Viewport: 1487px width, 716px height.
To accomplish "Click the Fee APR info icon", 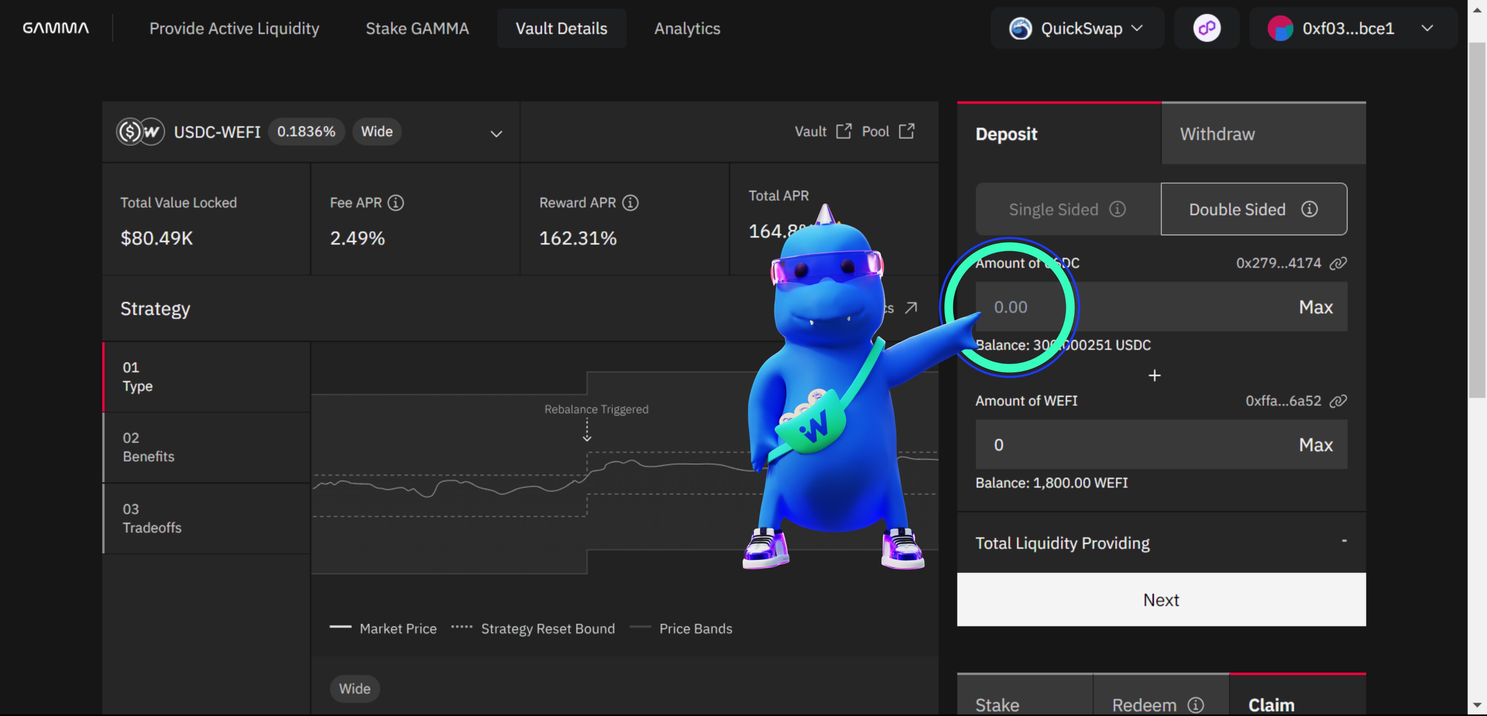I will [395, 202].
